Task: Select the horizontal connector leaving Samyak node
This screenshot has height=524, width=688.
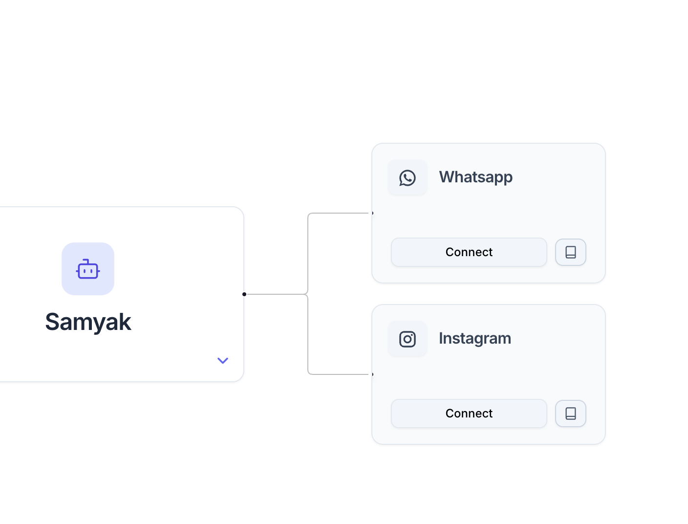Action: pyautogui.click(x=276, y=294)
